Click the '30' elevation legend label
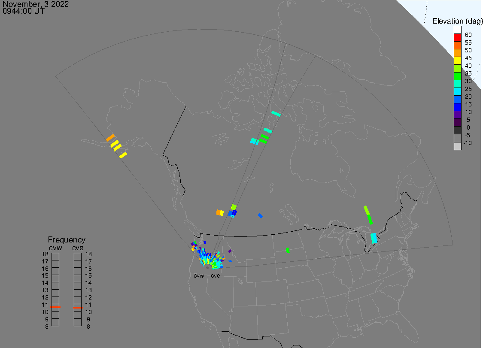This screenshot has width=483, height=348. (468, 81)
